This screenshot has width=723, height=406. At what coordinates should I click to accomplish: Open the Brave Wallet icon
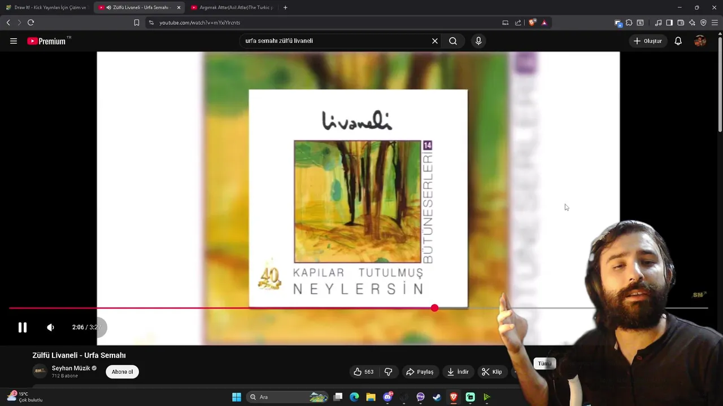click(x=681, y=23)
